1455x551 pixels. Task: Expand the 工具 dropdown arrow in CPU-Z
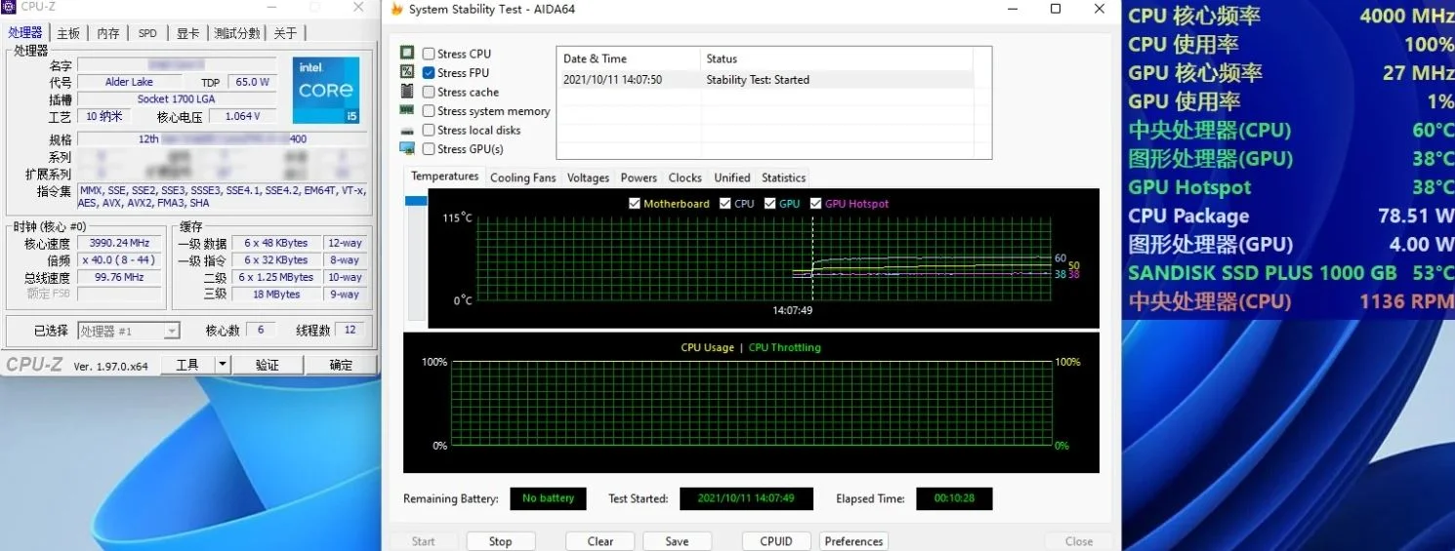click(222, 365)
